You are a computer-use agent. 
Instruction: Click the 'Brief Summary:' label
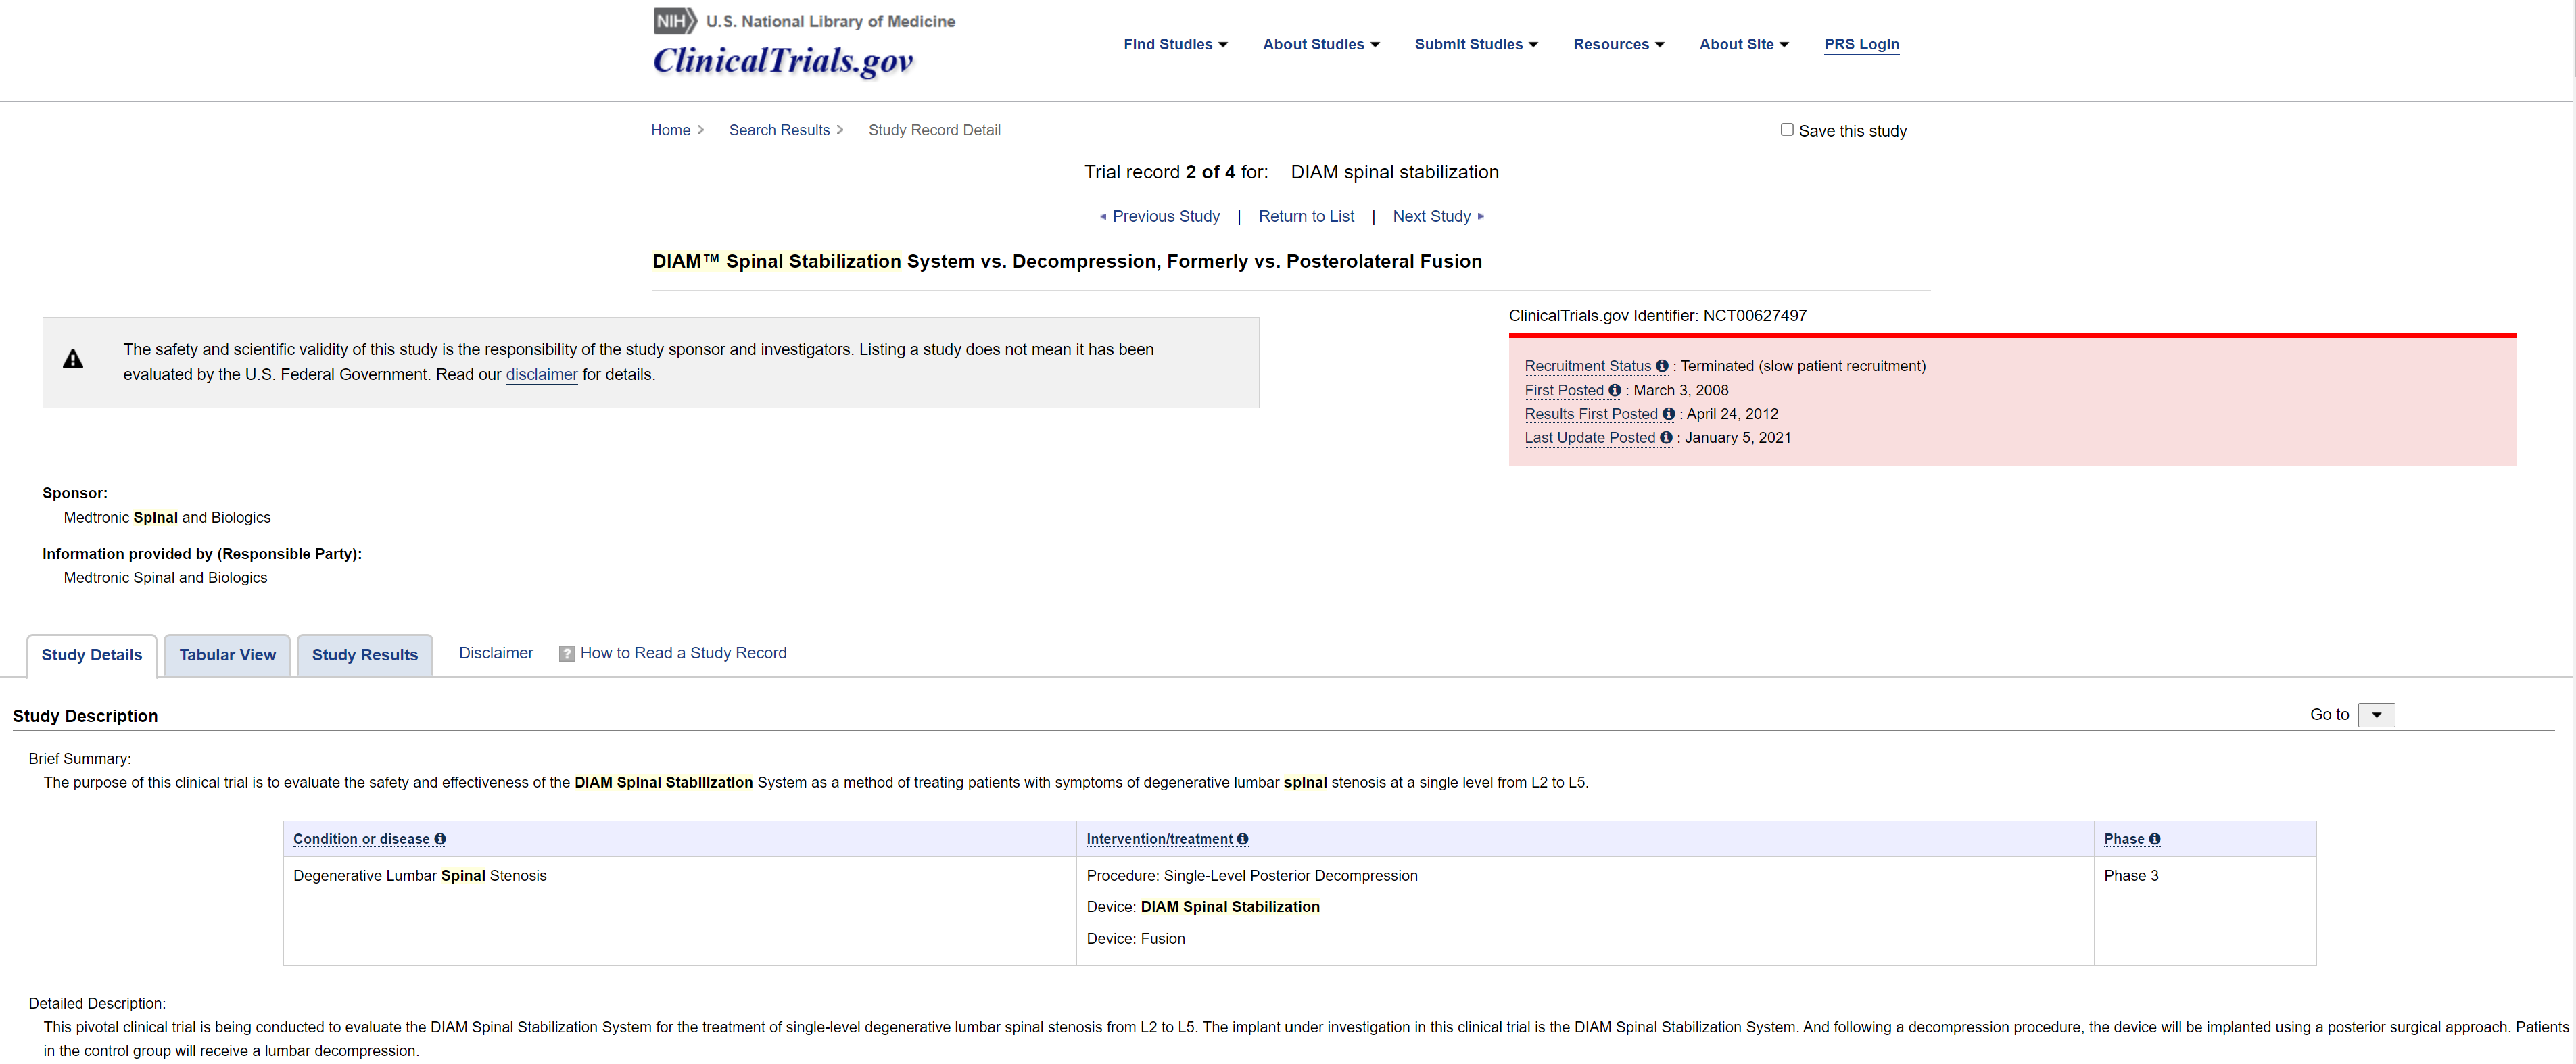tap(80, 759)
